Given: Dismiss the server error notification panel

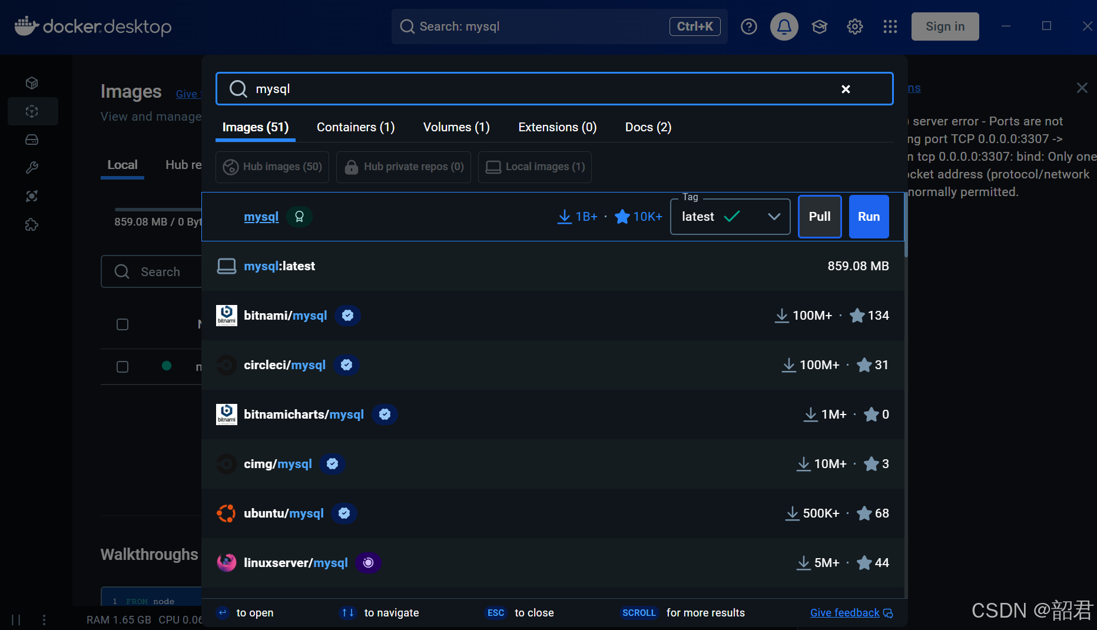Looking at the screenshot, I should 1082,88.
